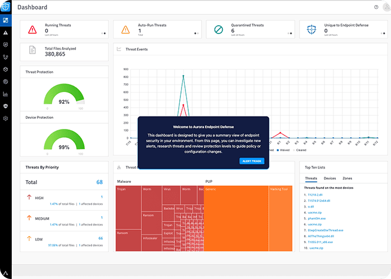The width and height of the screenshot is (391, 279).
Task: Open the o.dll threat link
Action: pos(311,207)
